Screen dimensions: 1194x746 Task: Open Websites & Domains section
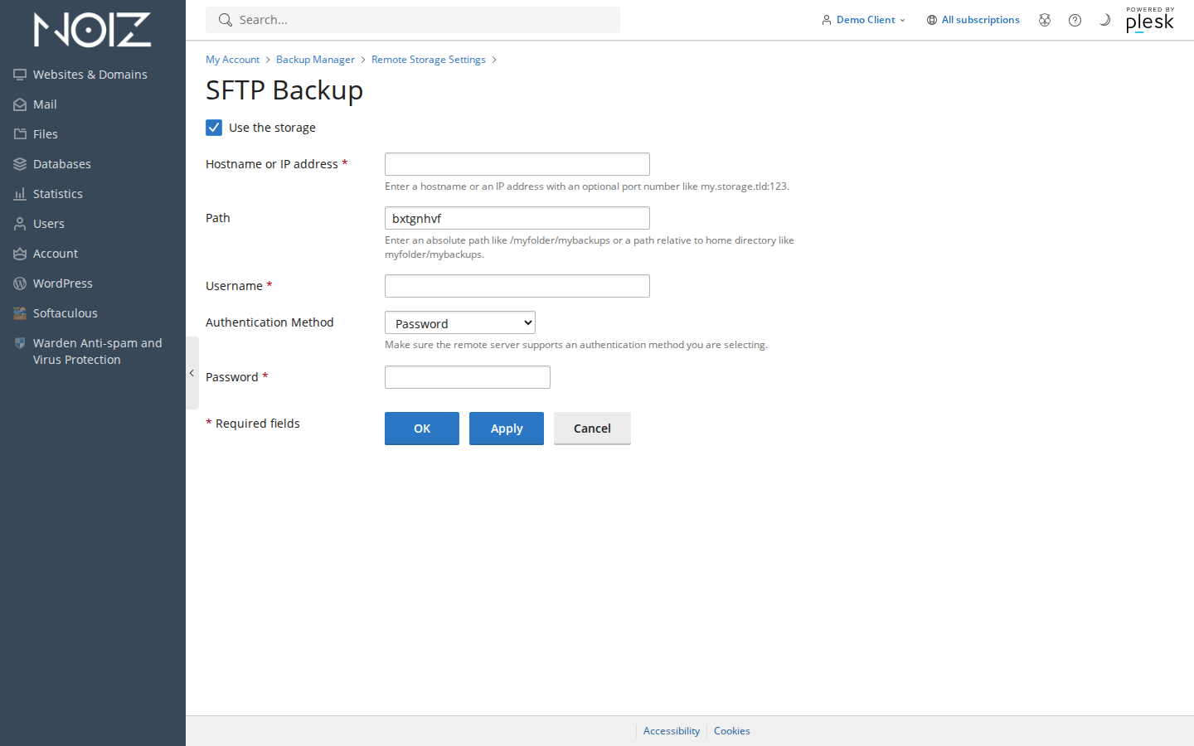pos(90,75)
